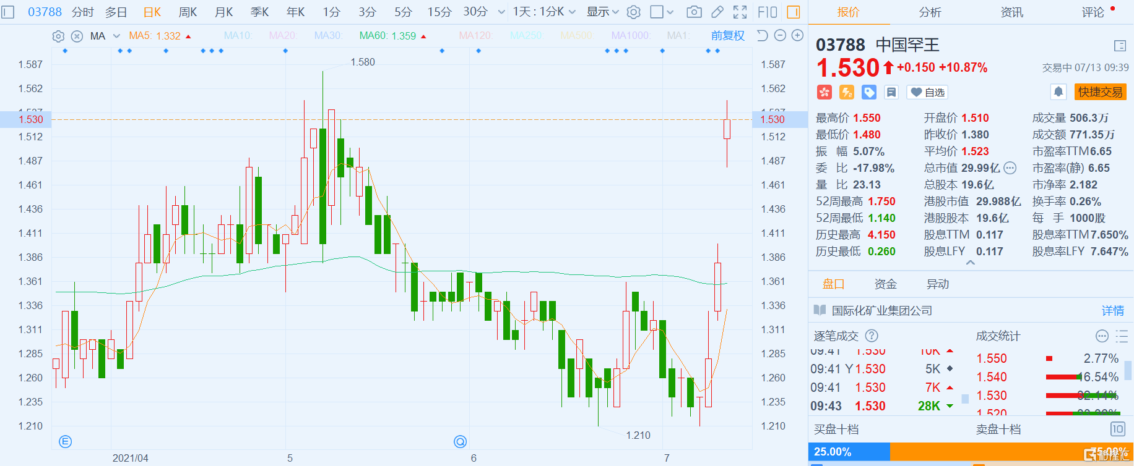
Task: Collapse the quote details chevron
Action: click(971, 263)
